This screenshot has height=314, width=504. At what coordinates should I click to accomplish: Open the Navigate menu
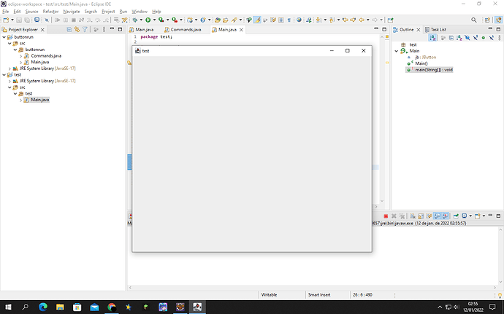[x=72, y=12]
